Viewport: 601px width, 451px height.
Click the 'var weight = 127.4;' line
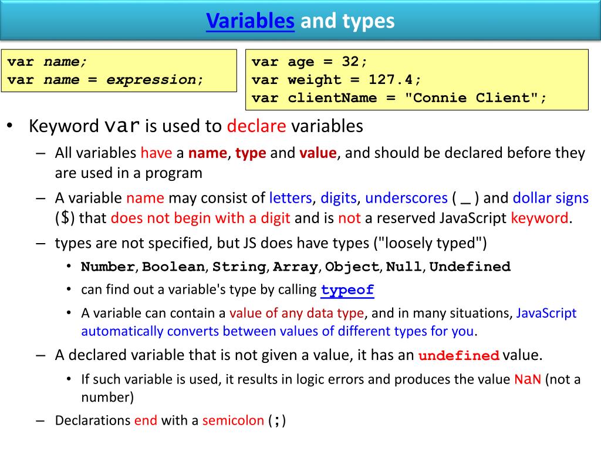tap(336, 80)
